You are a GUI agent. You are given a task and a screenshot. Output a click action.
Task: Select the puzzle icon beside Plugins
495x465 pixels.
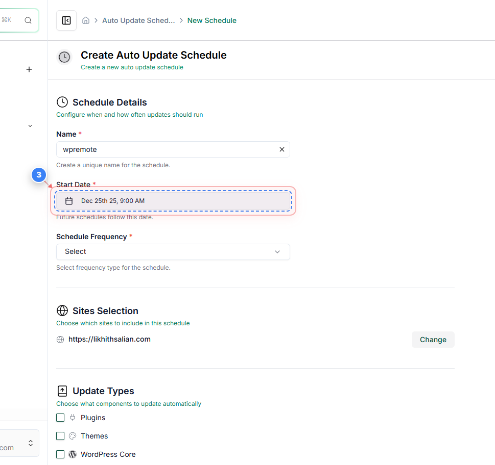pos(73,417)
